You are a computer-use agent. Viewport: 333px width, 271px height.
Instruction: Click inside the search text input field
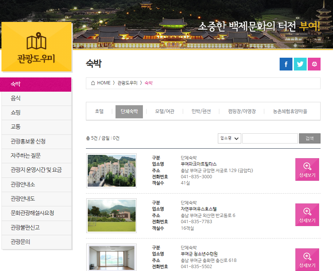(x=270, y=138)
